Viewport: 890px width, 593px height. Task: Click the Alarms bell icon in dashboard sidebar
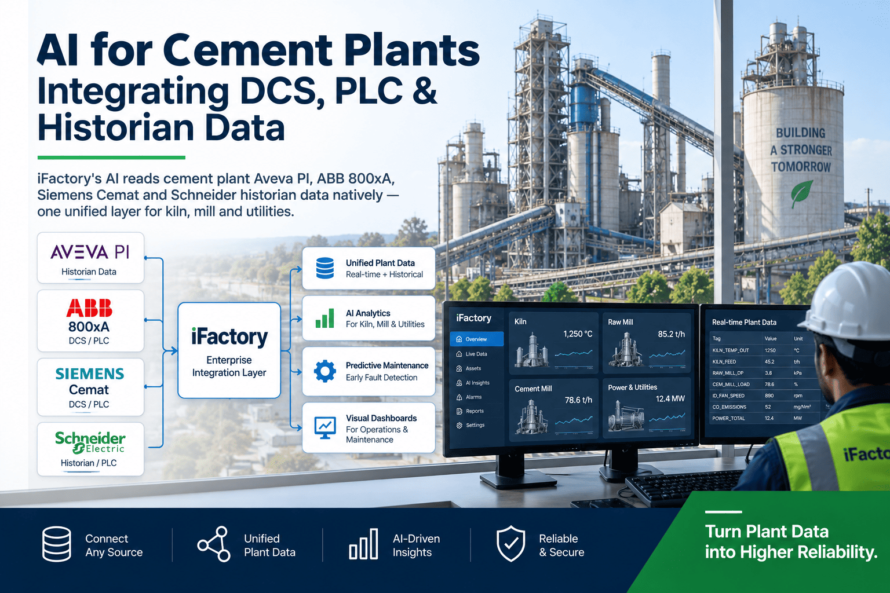[459, 397]
